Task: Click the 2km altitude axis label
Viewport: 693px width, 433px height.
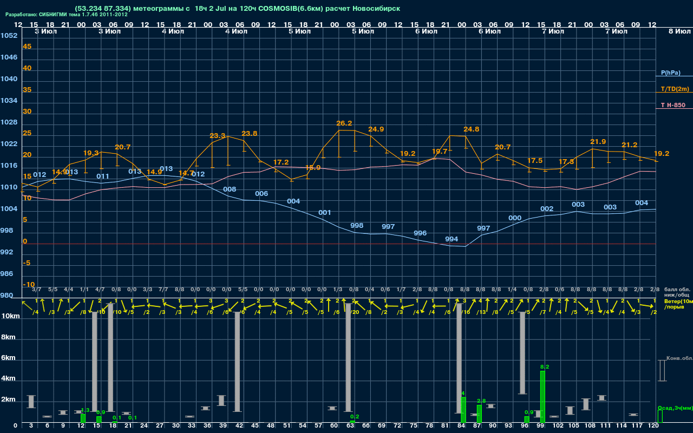Action: tap(8, 399)
